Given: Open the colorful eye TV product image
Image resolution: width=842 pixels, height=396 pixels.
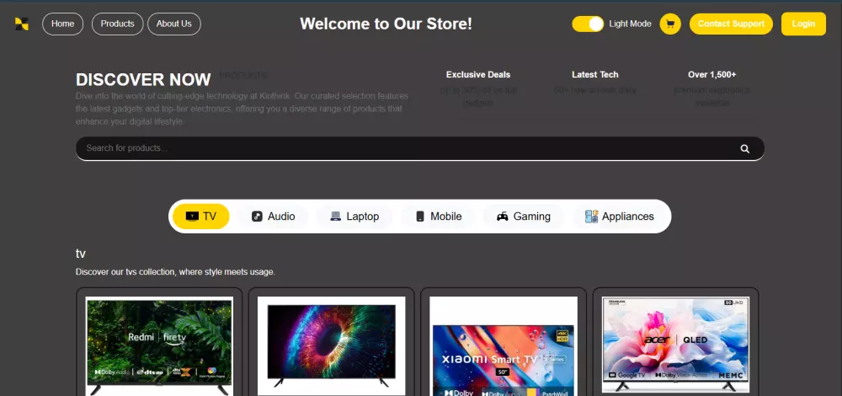Looking at the screenshot, I should (x=331, y=346).
